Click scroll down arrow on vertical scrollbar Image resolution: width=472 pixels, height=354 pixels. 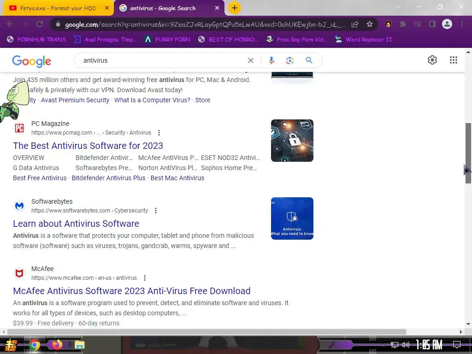tap(468, 324)
